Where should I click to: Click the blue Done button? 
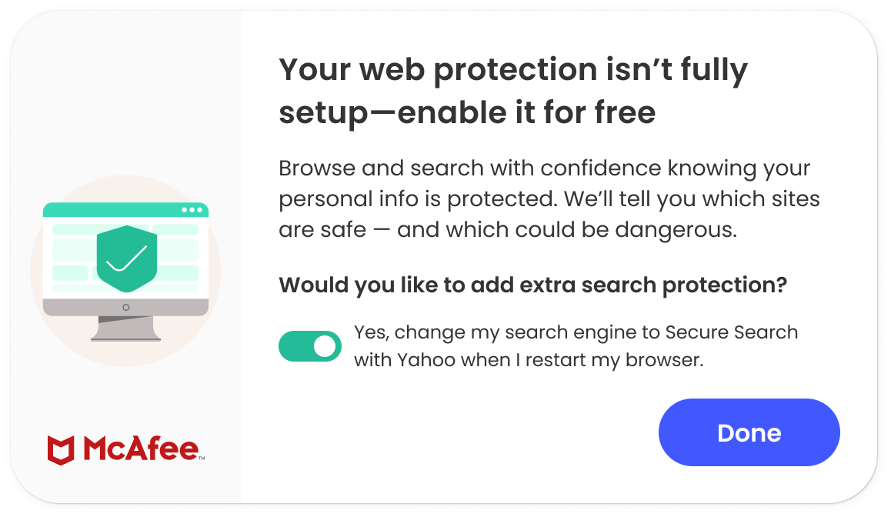(749, 432)
